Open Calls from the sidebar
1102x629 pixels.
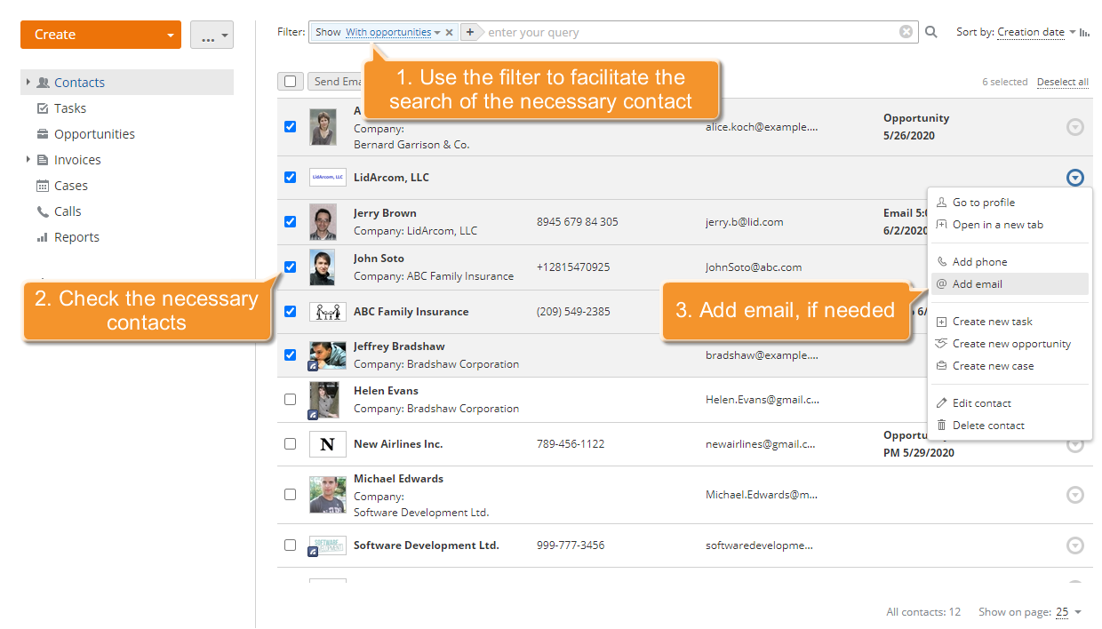click(x=68, y=211)
